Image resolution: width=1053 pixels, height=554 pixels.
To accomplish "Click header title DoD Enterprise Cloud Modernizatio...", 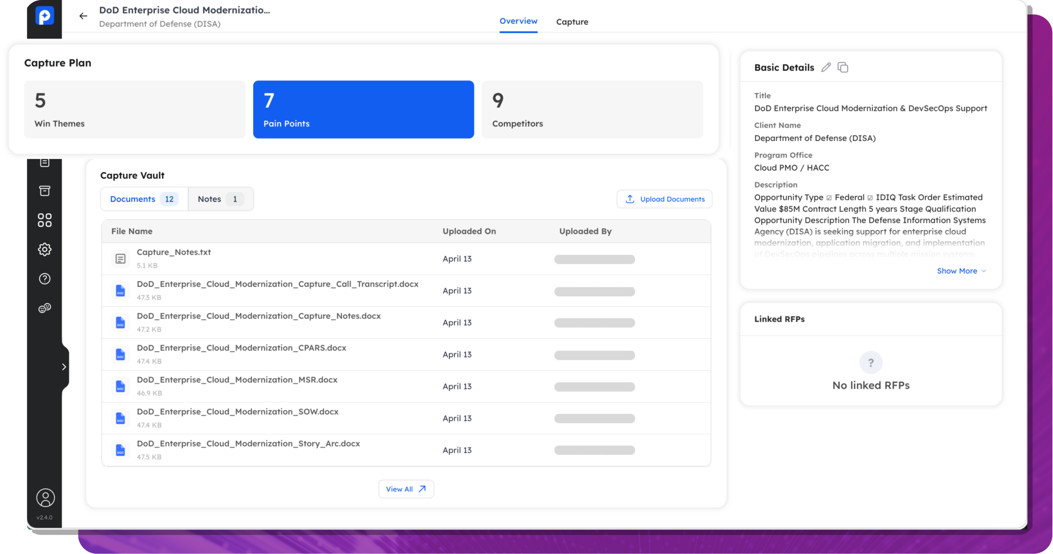I will pyautogui.click(x=184, y=10).
